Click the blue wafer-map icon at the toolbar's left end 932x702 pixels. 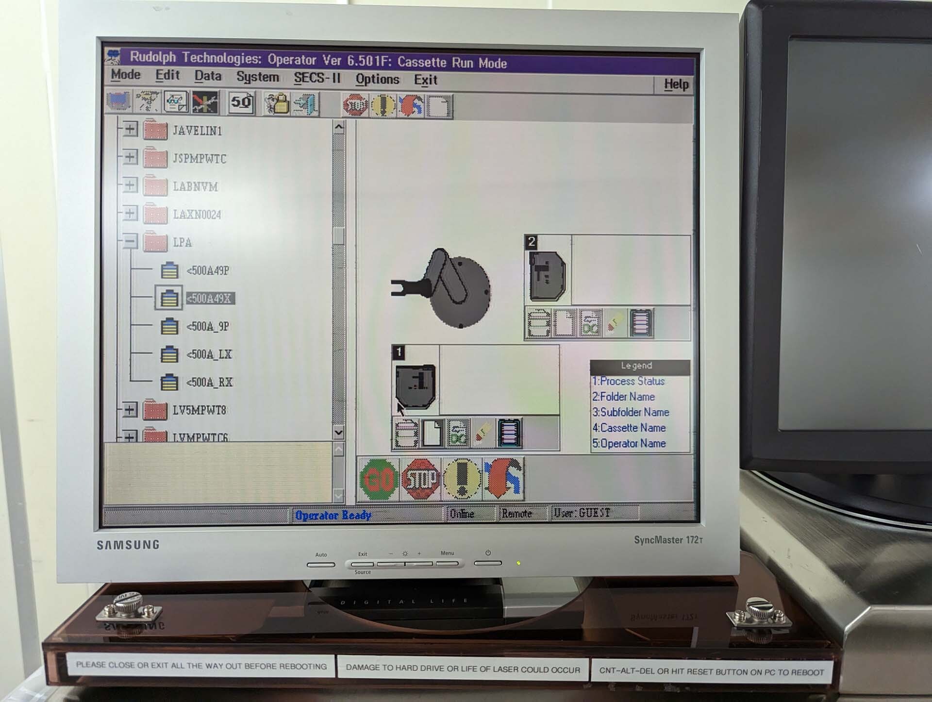(118, 101)
